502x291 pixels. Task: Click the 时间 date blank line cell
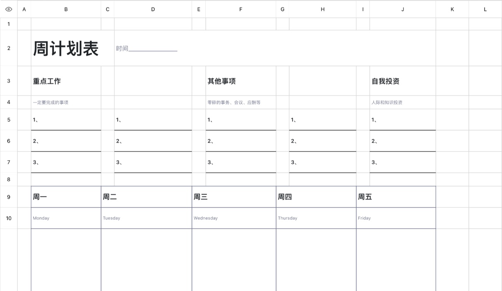pos(275,48)
